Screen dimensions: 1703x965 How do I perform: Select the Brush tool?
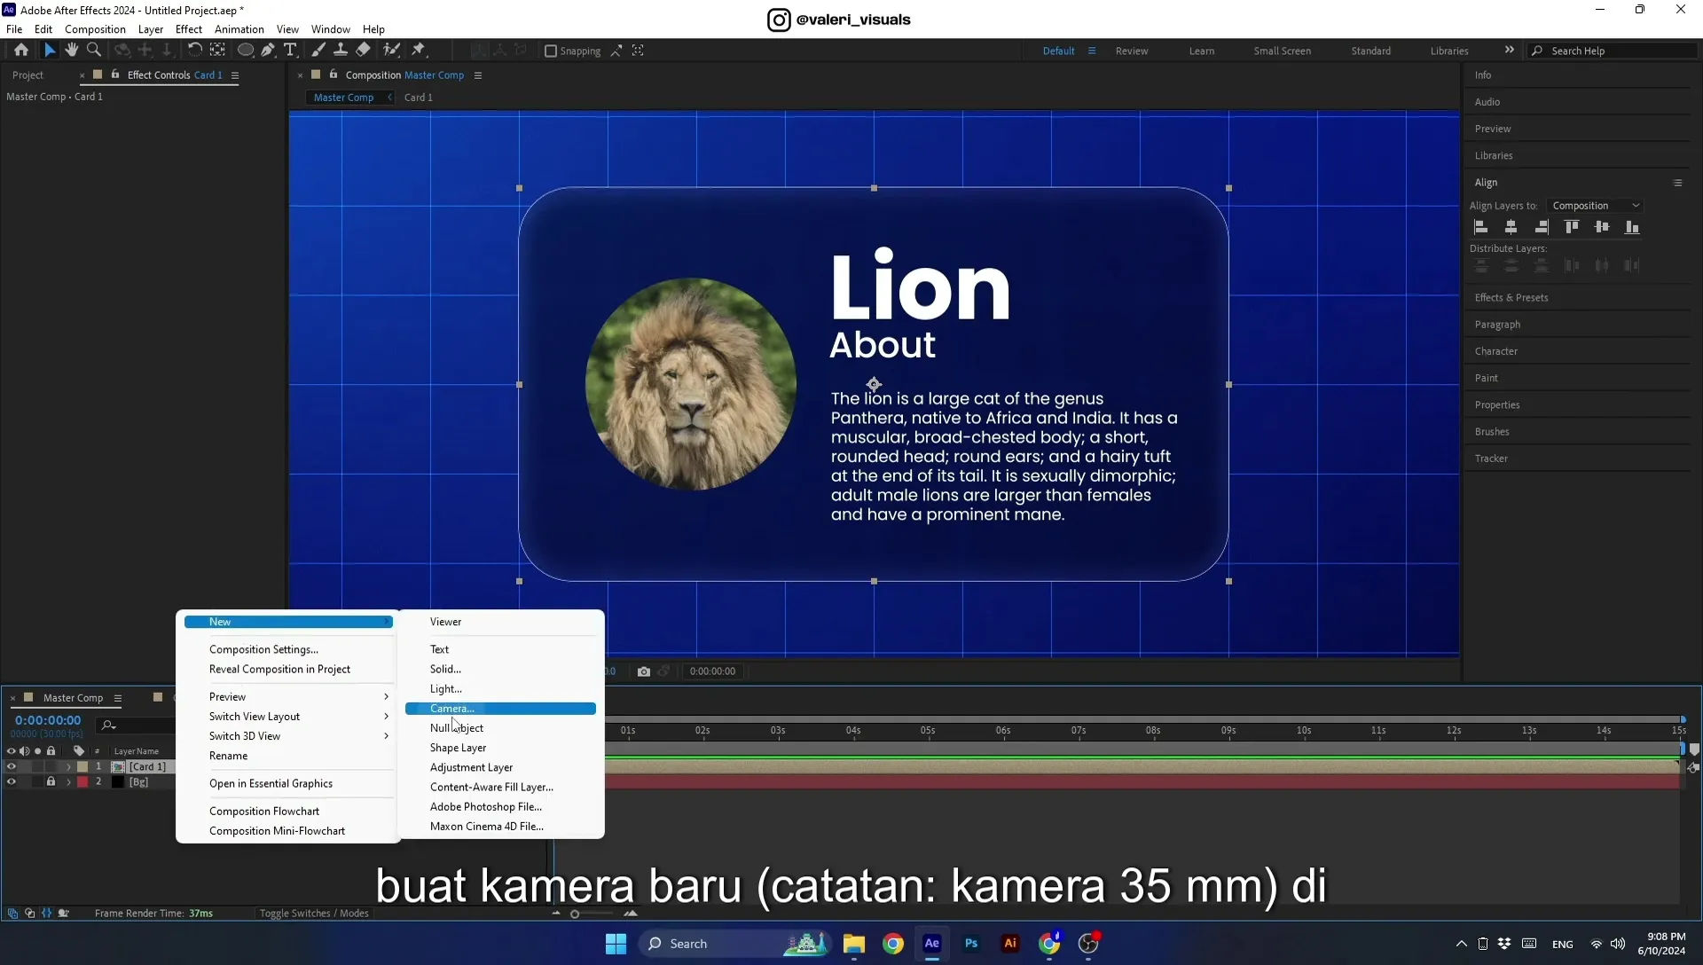pos(318,51)
